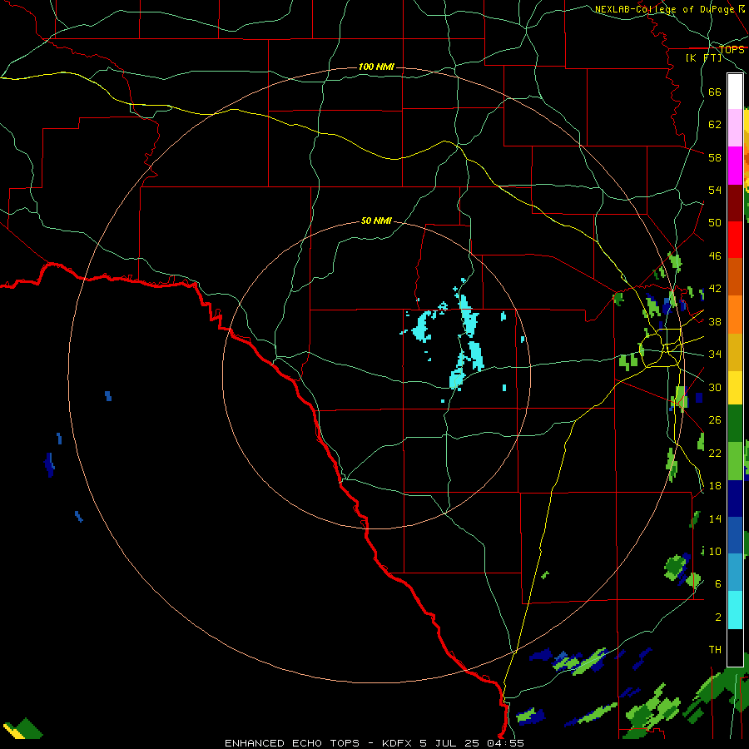This screenshot has height=749, width=749.
Task: Click legend value "62"
Action: pos(715,124)
